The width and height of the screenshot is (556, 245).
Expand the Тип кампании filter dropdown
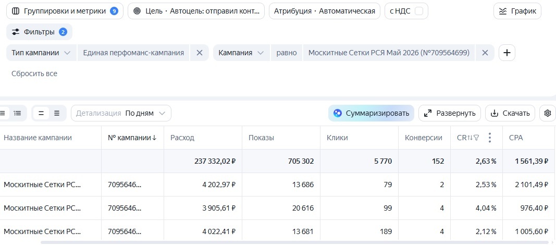coord(41,53)
